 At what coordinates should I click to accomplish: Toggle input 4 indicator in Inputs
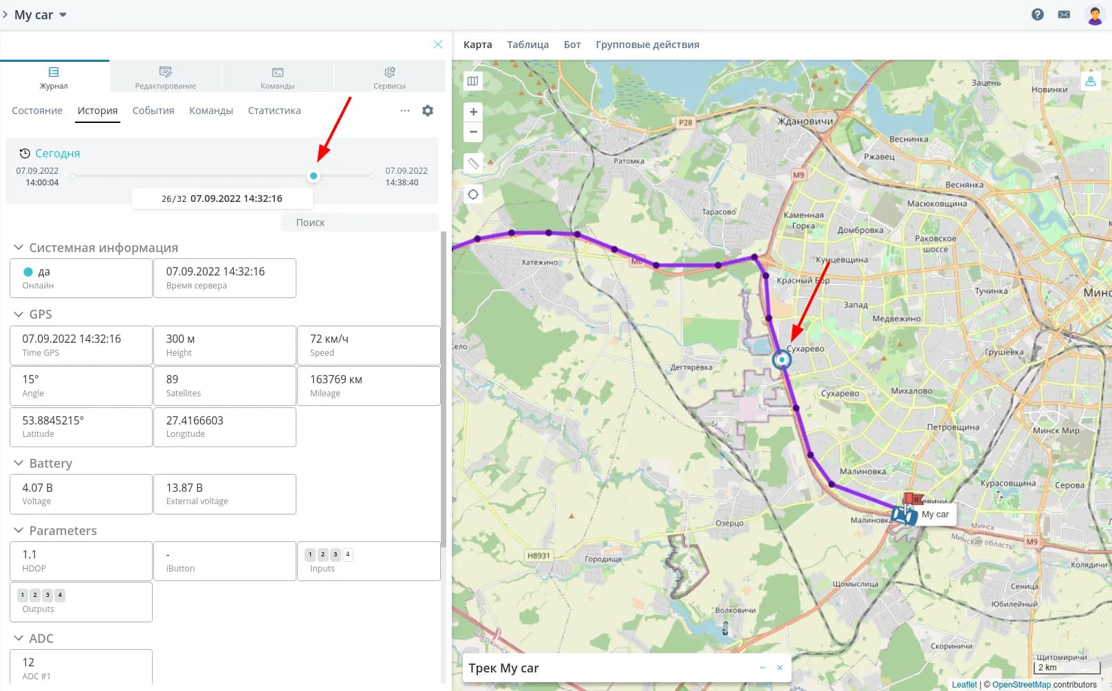(348, 554)
